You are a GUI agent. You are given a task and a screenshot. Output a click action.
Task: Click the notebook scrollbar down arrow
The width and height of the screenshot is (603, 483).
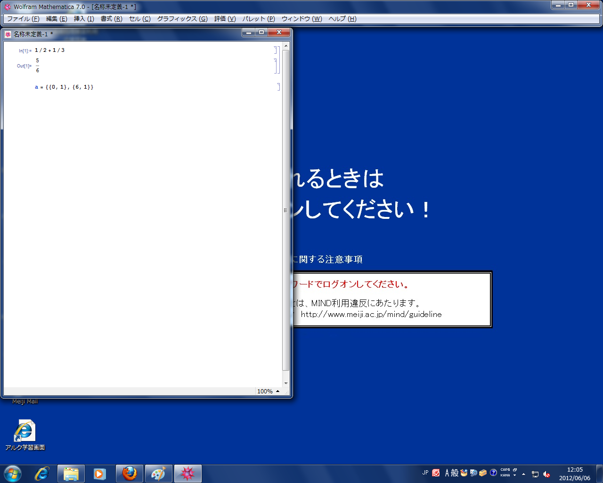(285, 383)
